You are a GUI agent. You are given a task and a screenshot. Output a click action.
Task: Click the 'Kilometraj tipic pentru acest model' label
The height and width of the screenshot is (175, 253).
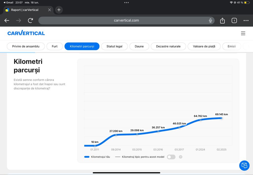(x=143, y=157)
